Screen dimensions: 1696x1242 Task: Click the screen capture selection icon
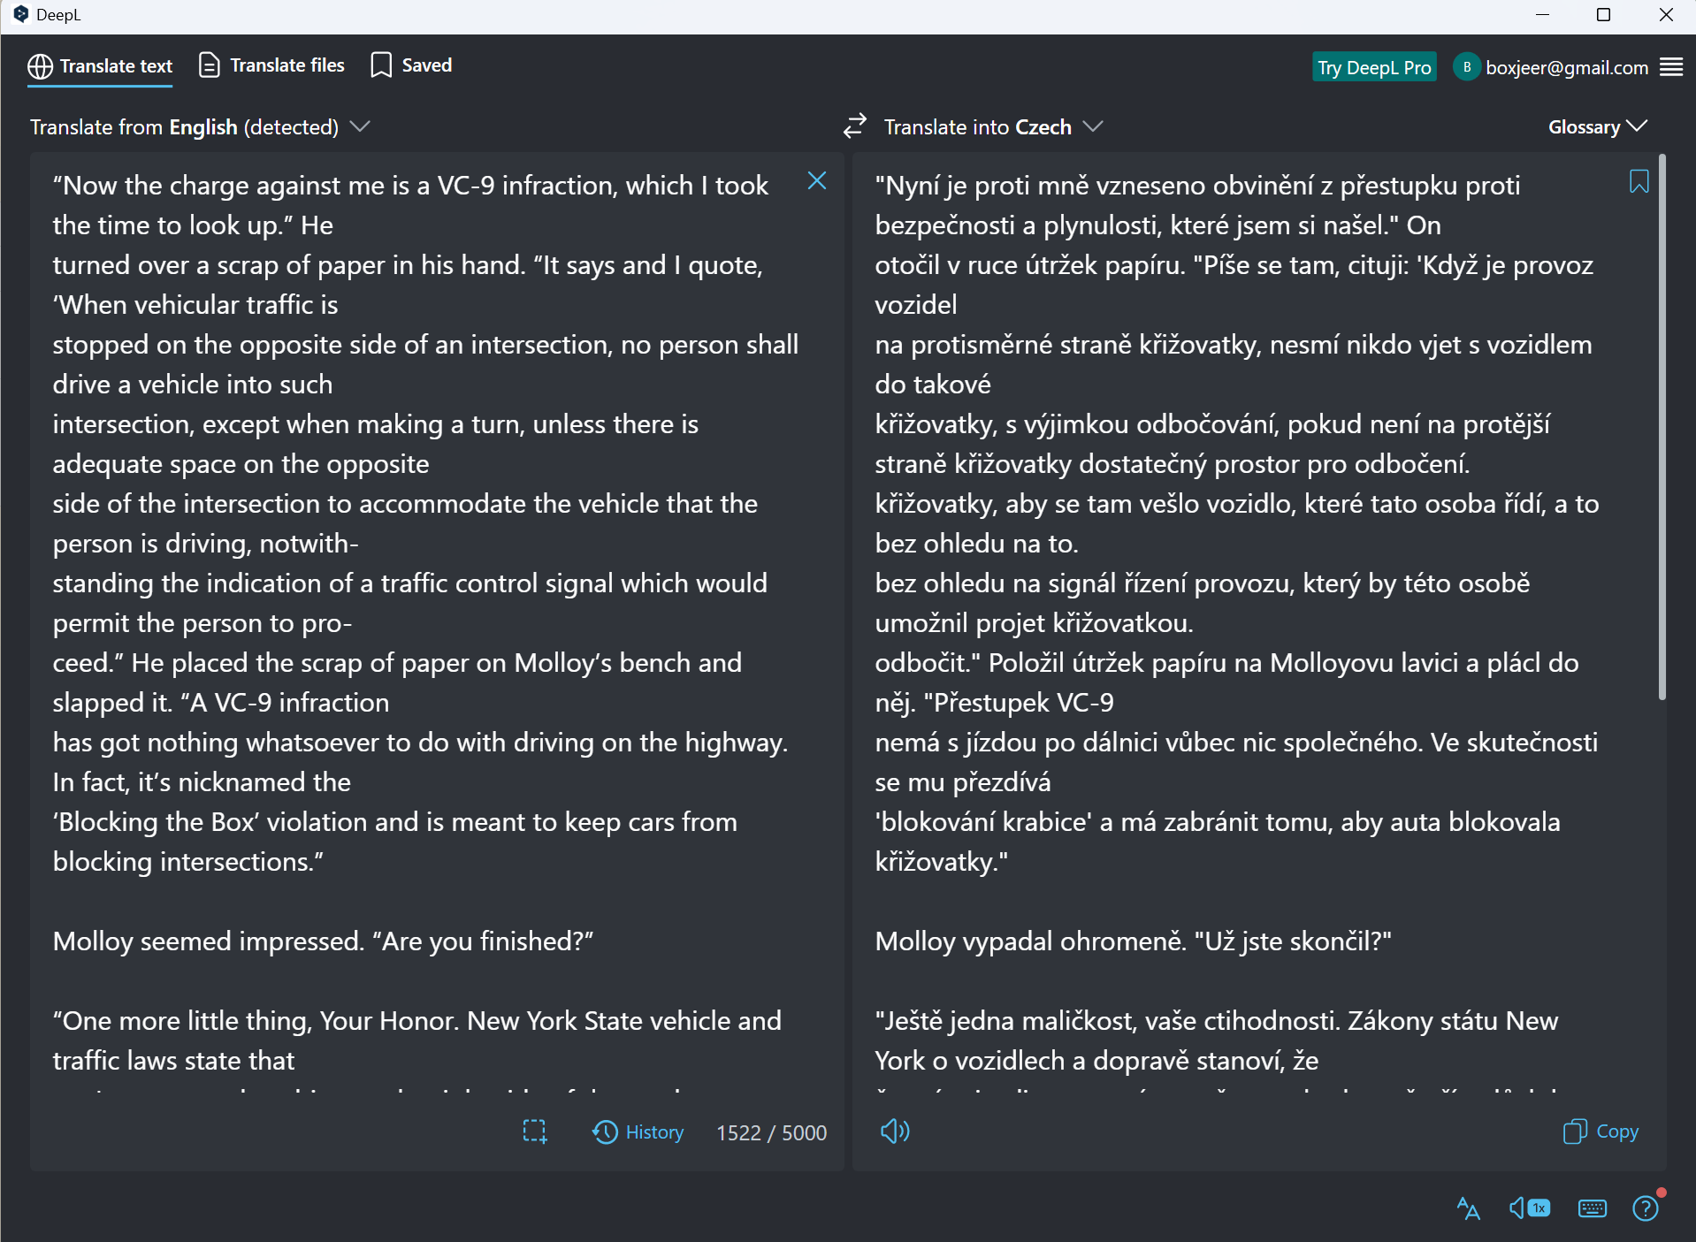(535, 1132)
